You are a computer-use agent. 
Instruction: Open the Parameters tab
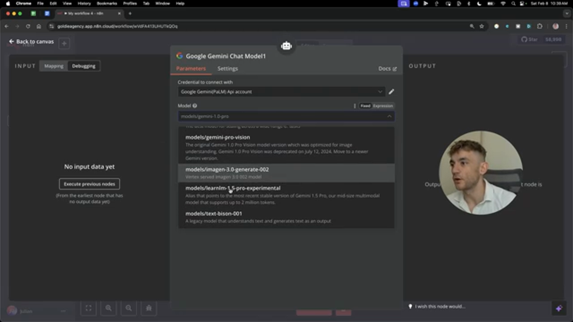[191, 68]
